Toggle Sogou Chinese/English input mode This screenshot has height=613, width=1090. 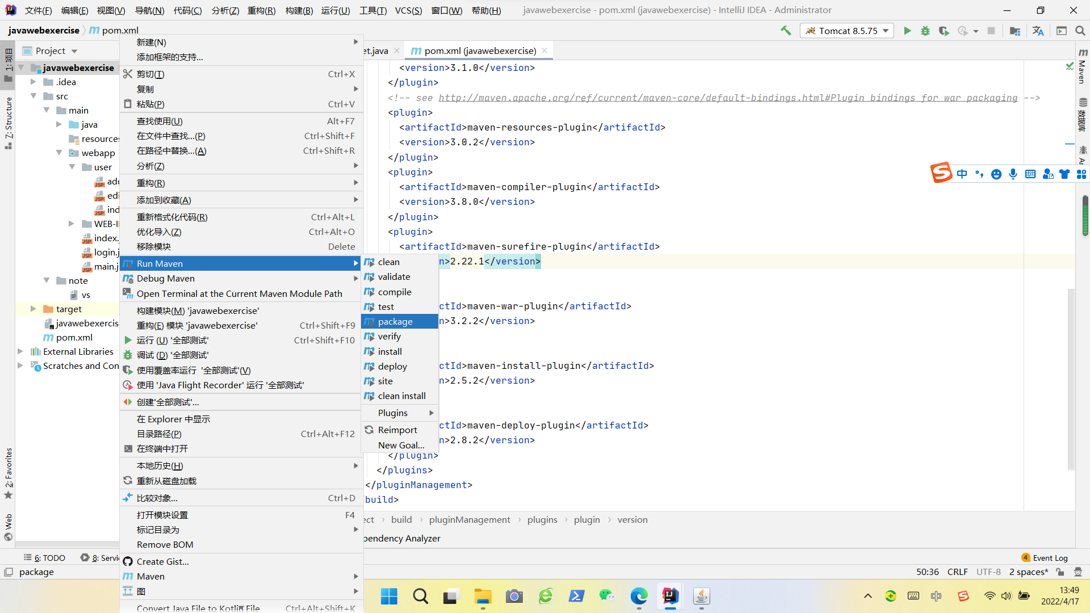pos(962,174)
